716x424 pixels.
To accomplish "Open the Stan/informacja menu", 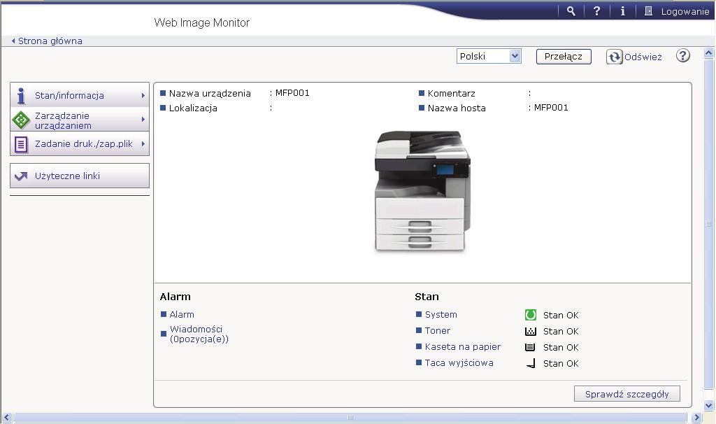I will pyautogui.click(x=80, y=95).
